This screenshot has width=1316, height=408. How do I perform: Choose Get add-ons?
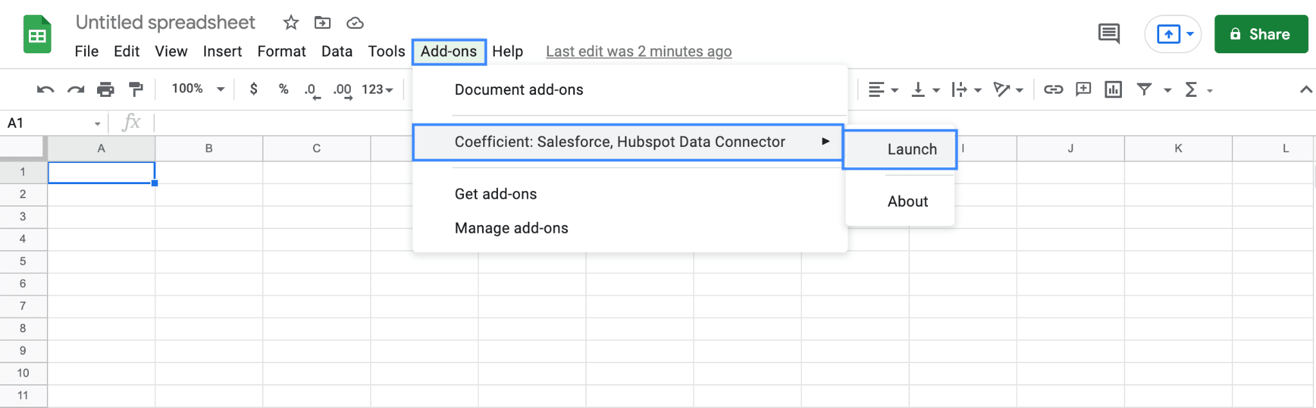click(630, 194)
